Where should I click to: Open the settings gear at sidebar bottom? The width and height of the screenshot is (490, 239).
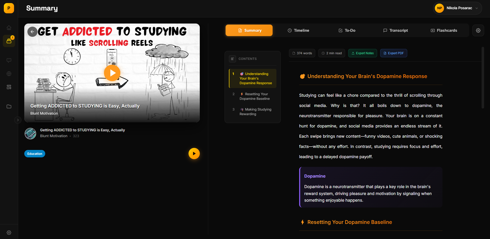[9, 233]
